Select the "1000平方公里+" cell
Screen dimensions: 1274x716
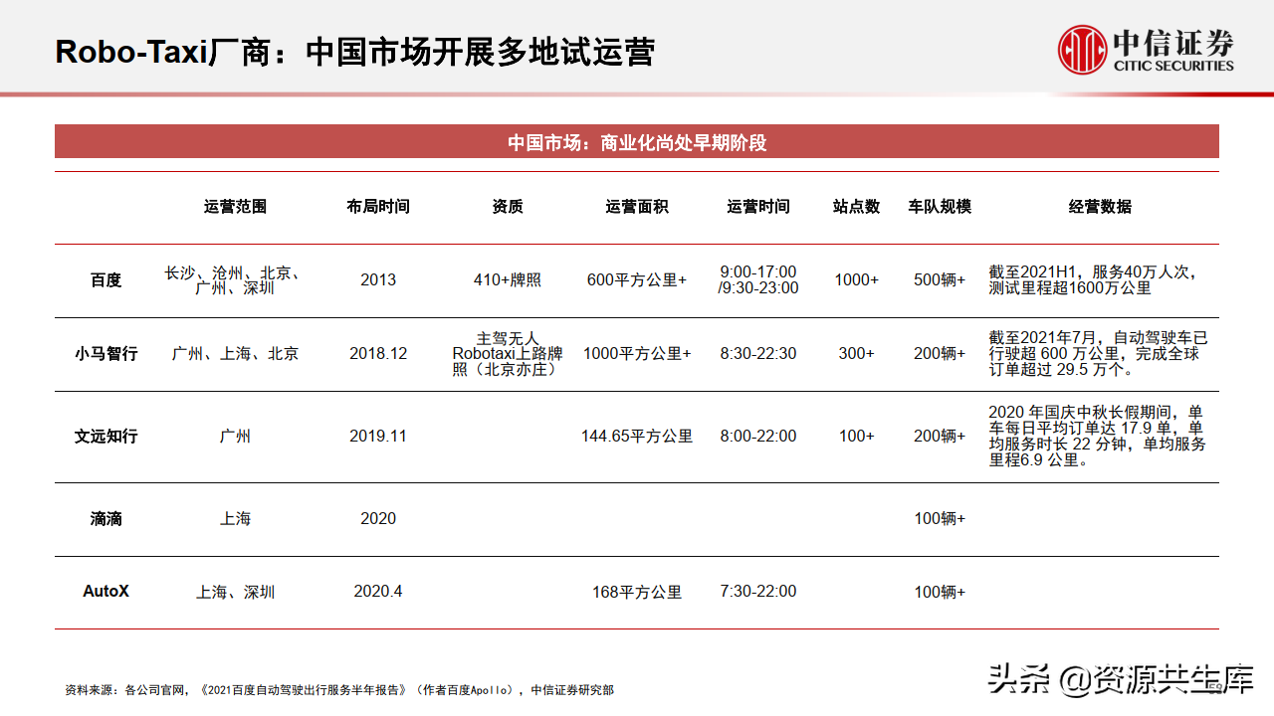click(x=637, y=353)
